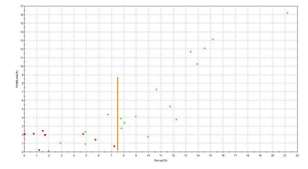Viewport: 308px width, 169px height.
Task: Click green triangle near 7% profit, 10.6% run-up
Action: click(156, 89)
